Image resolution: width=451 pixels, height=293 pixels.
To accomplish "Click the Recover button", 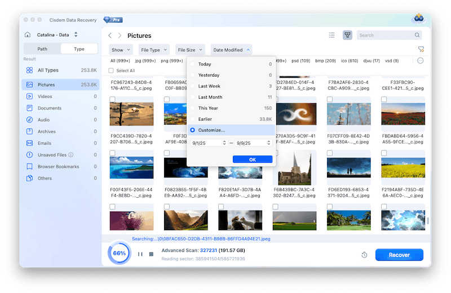I will (399, 255).
